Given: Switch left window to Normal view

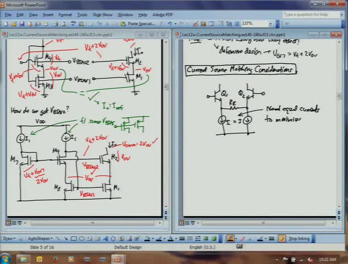Looking at the screenshot, I should [8, 223].
